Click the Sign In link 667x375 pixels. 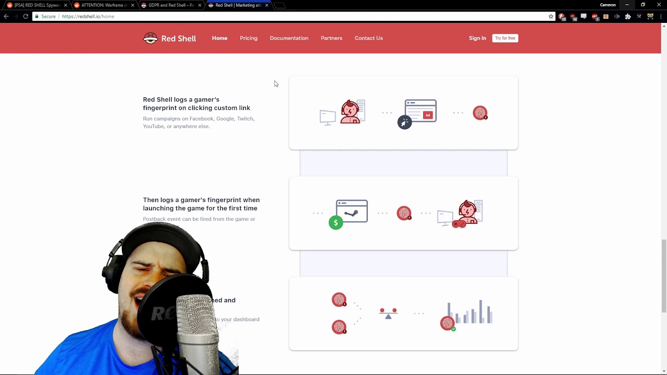477,38
